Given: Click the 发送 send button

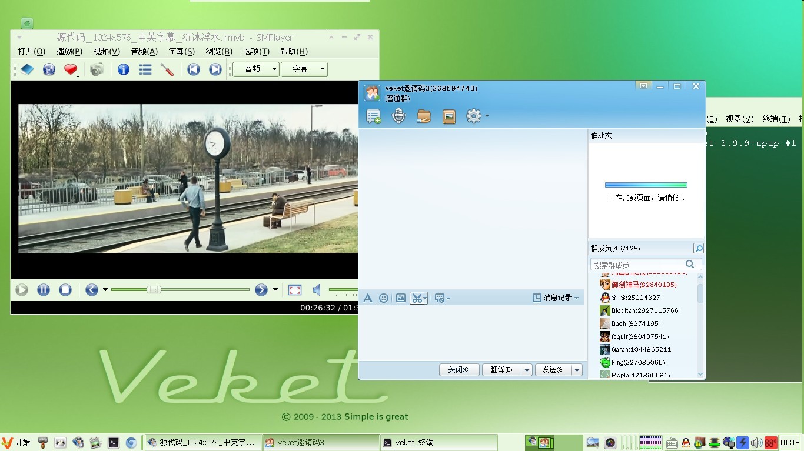Looking at the screenshot, I should point(553,370).
